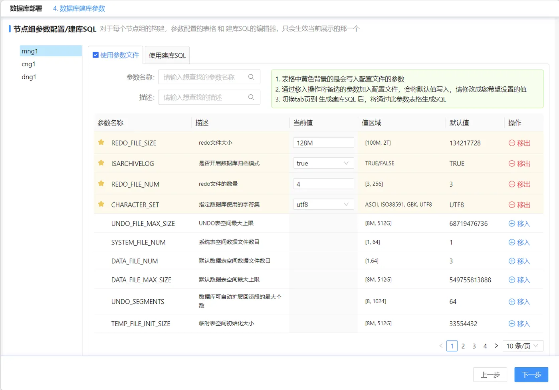
Task: Open the ISARCHIVELOG value dropdown
Action: click(x=323, y=163)
